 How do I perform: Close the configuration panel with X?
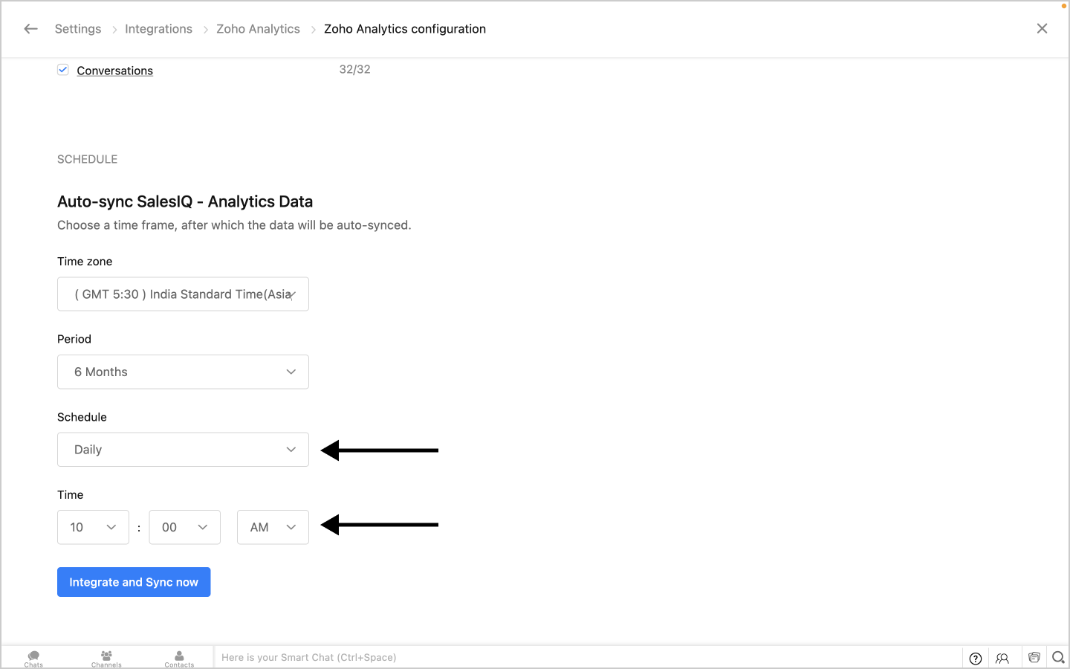1042,28
